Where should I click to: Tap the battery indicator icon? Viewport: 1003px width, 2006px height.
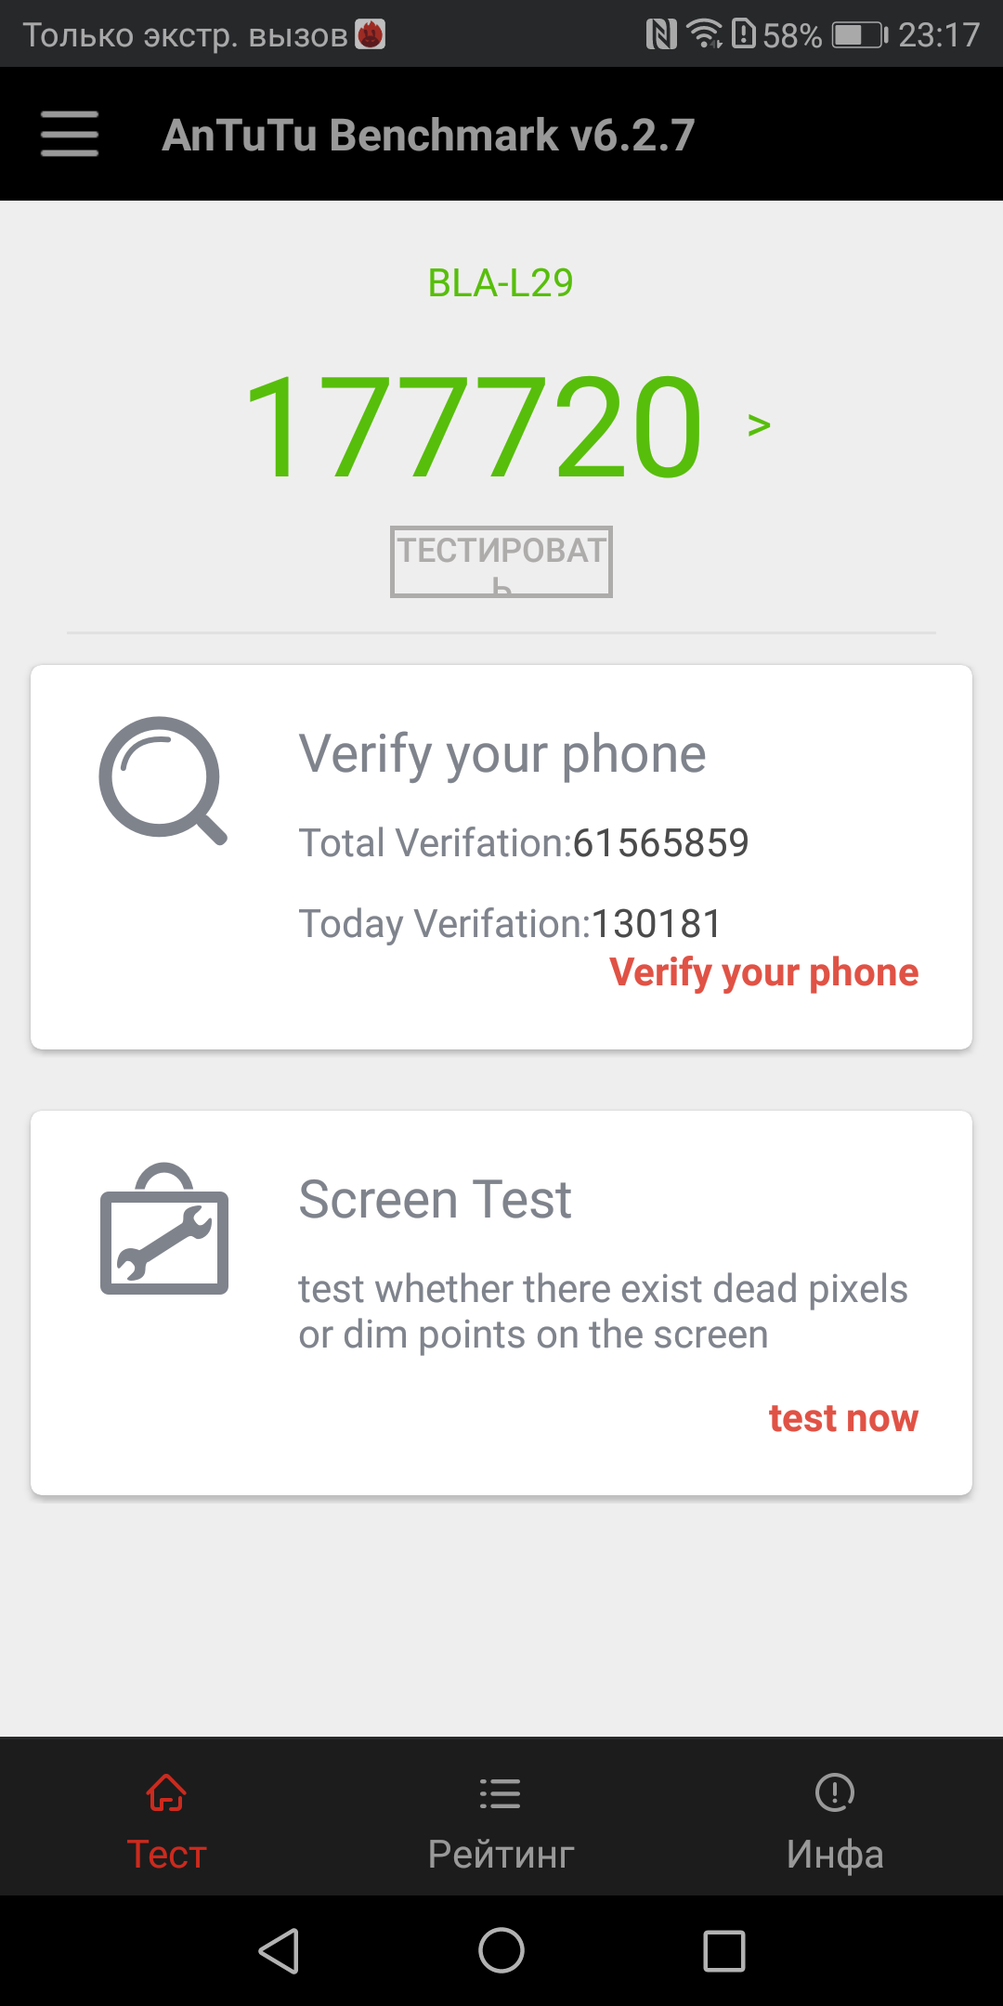859,35
